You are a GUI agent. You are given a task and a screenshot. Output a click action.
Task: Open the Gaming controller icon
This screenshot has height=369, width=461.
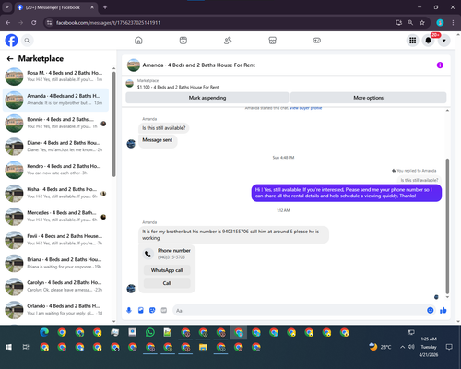(317, 41)
